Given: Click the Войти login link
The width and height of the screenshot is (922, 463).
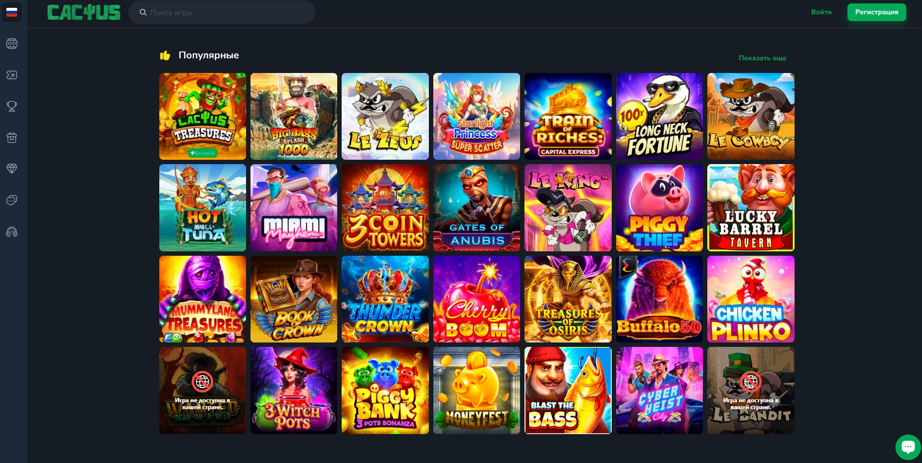Looking at the screenshot, I should coord(821,12).
